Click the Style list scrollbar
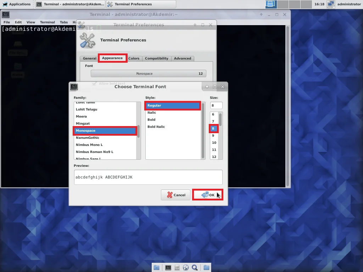The height and width of the screenshot is (272, 363). tap(203, 131)
